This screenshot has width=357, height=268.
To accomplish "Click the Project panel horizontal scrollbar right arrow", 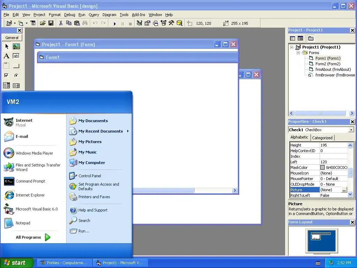I will coord(352,113).
